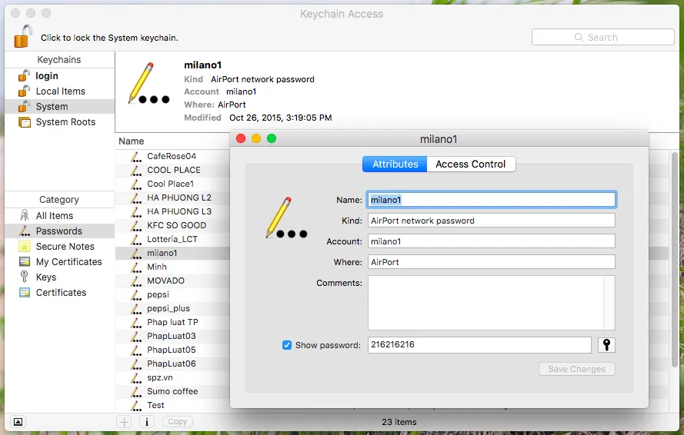Select the System Roots keychain
This screenshot has width=684, height=435.
65,122
